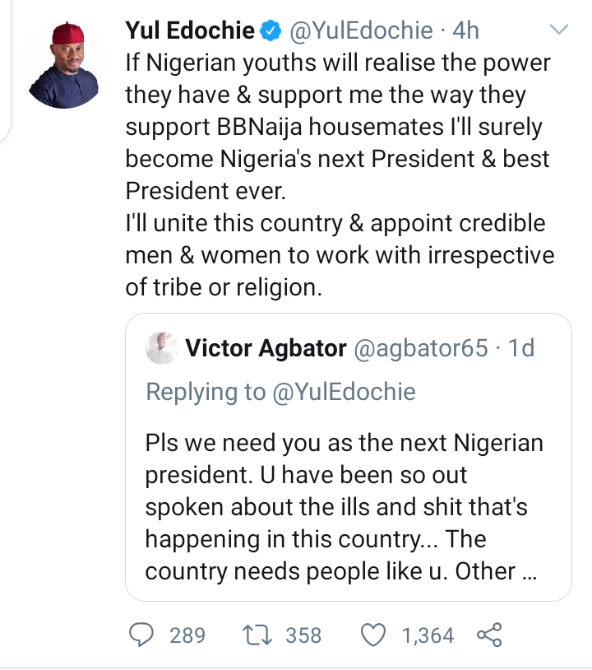Click the Yul Edochie display name
Viewport: 592px width, 670px height.
coord(190,32)
